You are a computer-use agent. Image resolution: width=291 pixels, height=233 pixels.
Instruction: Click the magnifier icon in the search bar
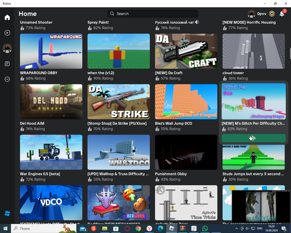tap(112, 13)
